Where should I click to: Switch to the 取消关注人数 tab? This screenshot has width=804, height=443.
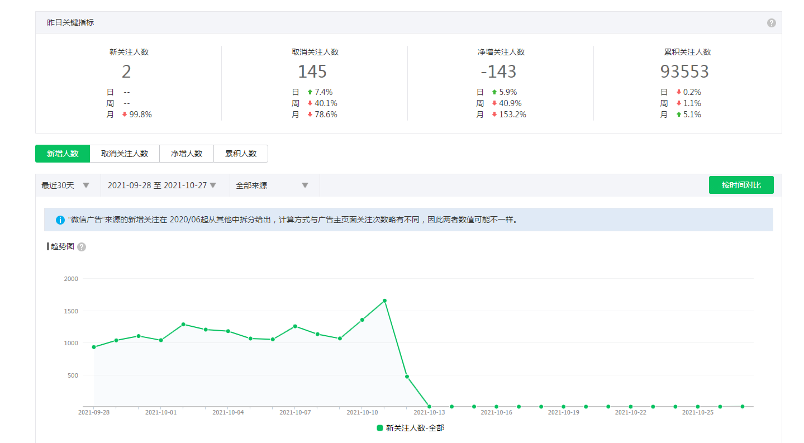pos(125,154)
